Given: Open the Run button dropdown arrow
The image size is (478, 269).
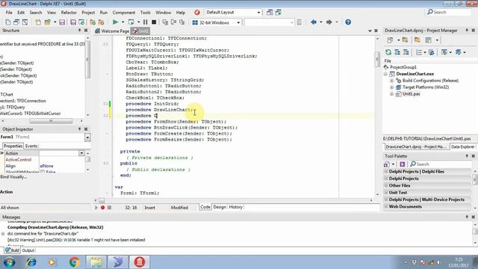Looking at the screenshot, I should pyautogui.click(x=122, y=22).
